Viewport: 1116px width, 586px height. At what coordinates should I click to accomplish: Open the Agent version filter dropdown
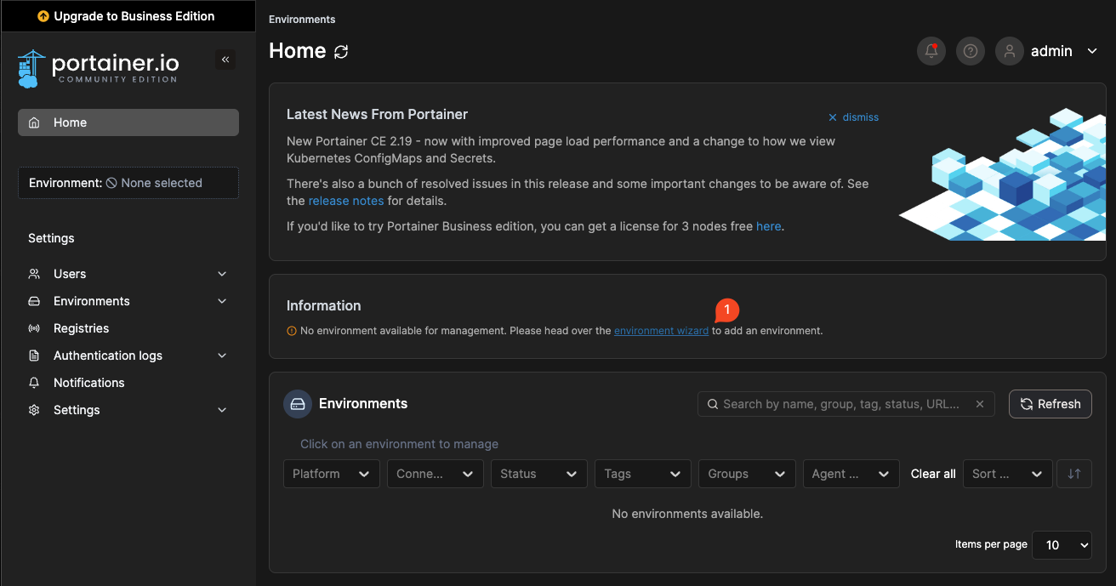point(851,474)
